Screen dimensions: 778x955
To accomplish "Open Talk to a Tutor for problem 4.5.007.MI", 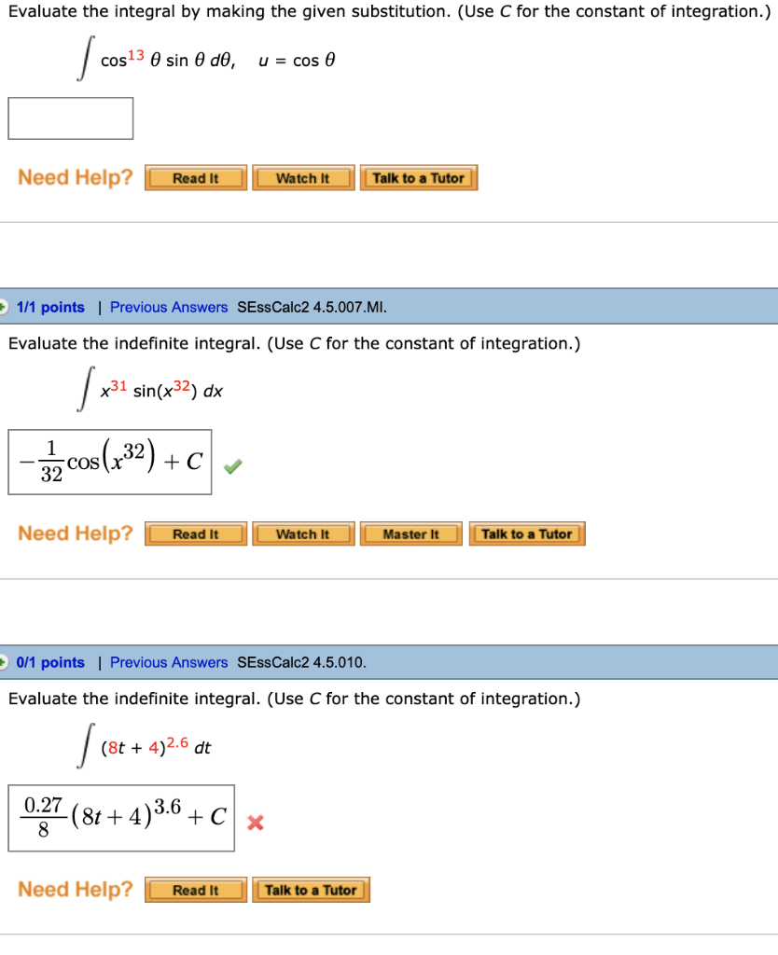I will click(x=527, y=533).
